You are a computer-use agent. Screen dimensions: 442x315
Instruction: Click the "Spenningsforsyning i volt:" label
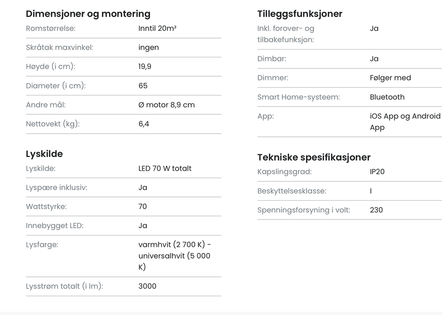coord(304,210)
